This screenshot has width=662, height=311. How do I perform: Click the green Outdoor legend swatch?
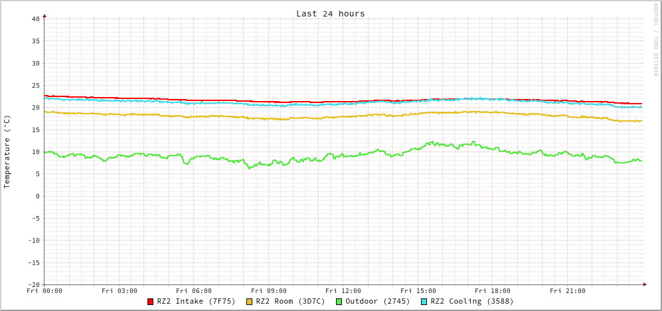339,302
